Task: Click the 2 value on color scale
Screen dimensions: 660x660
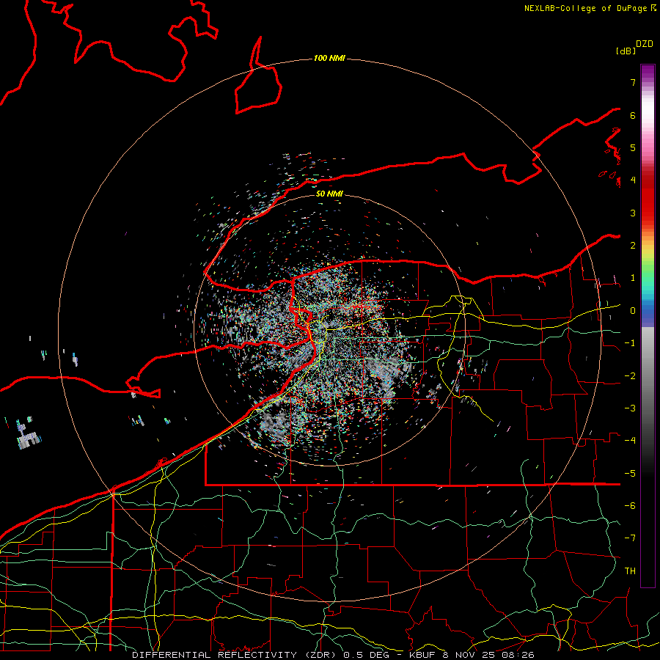Action: (x=633, y=246)
